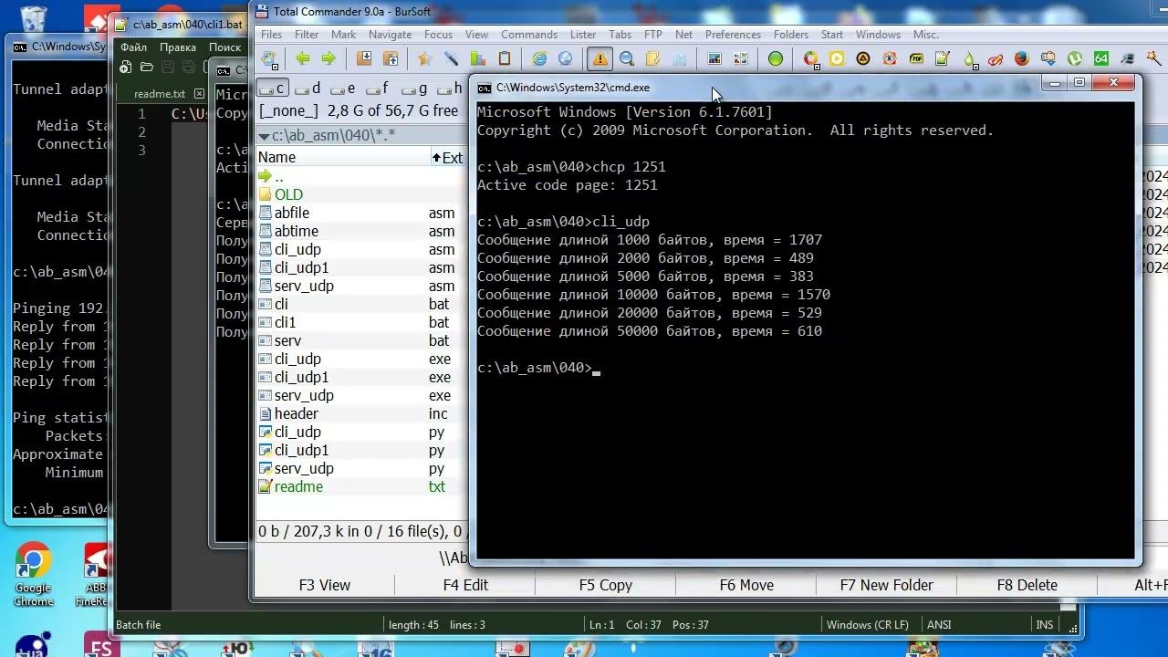Launch Firefox from the Total Commander toolbar

[x=1022, y=58]
